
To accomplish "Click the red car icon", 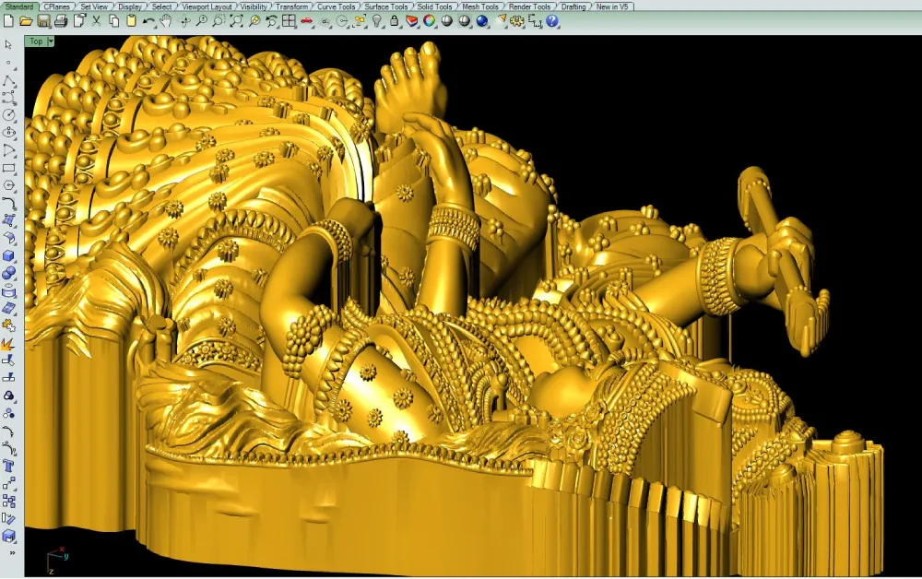I will click(306, 21).
